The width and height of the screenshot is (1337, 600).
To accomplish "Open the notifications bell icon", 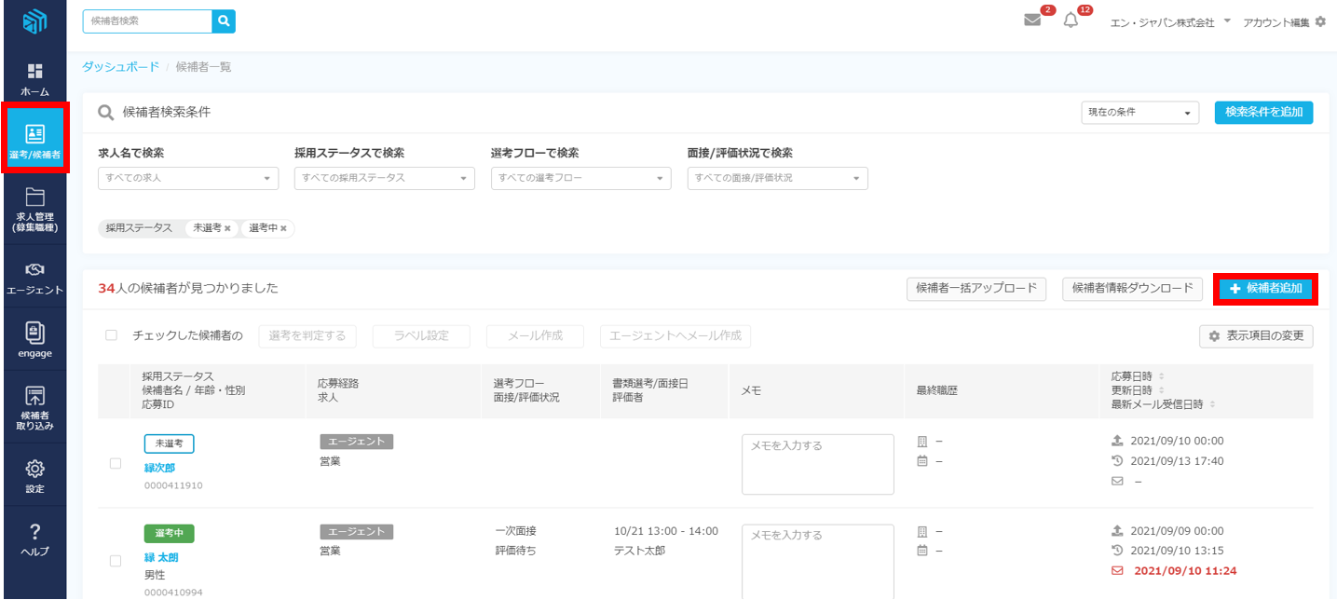I will click(x=1071, y=20).
